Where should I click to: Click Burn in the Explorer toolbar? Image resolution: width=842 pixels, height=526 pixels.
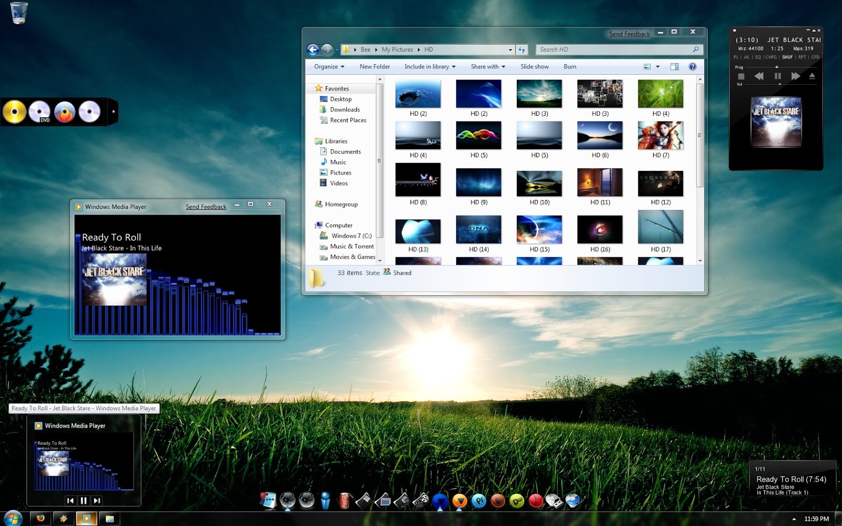[570, 67]
